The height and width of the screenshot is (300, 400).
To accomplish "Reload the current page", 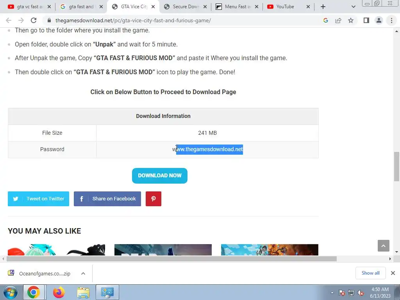I will click(x=34, y=20).
